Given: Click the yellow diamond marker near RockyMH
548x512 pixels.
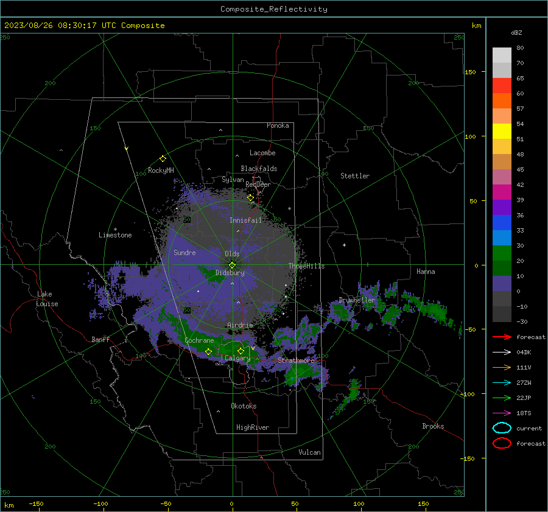Looking at the screenshot, I should [163, 159].
